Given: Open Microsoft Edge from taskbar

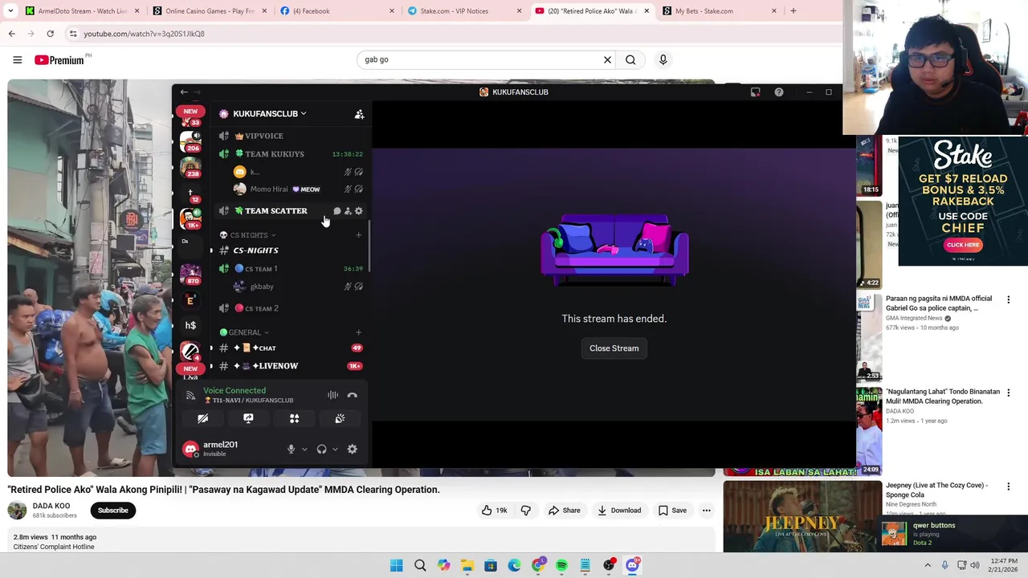Looking at the screenshot, I should point(514,565).
